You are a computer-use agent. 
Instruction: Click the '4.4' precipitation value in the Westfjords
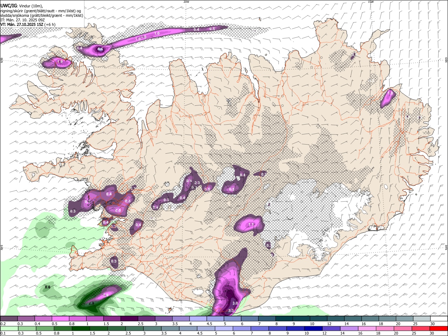click(100, 49)
